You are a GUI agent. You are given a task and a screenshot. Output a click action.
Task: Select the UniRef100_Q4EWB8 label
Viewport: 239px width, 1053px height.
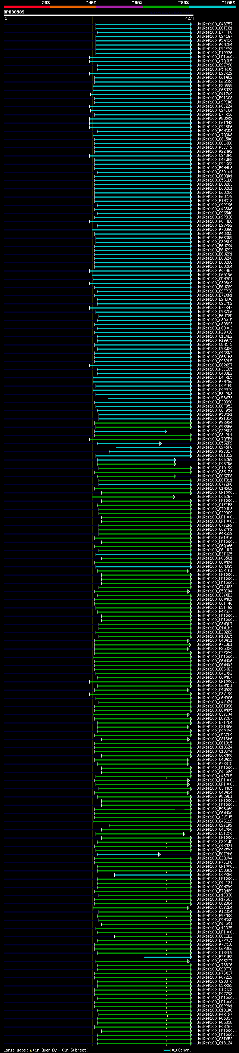(214, 160)
